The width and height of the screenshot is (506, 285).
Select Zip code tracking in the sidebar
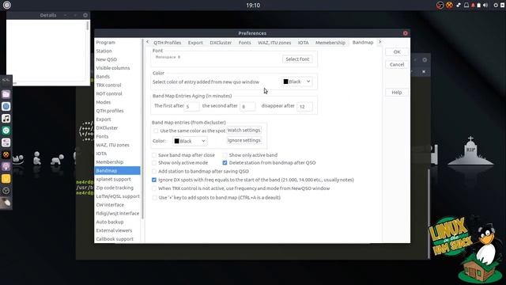[x=115, y=188]
